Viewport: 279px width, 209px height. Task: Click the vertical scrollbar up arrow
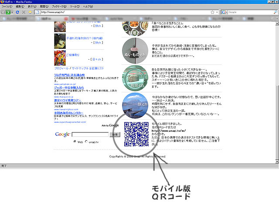pos(277,24)
